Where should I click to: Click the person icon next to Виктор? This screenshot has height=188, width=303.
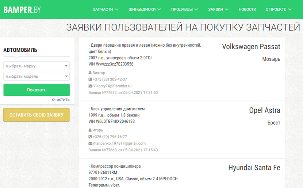point(90,73)
